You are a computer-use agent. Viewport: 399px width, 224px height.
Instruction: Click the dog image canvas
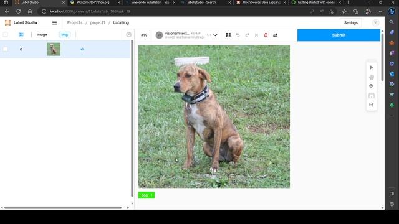(214, 116)
